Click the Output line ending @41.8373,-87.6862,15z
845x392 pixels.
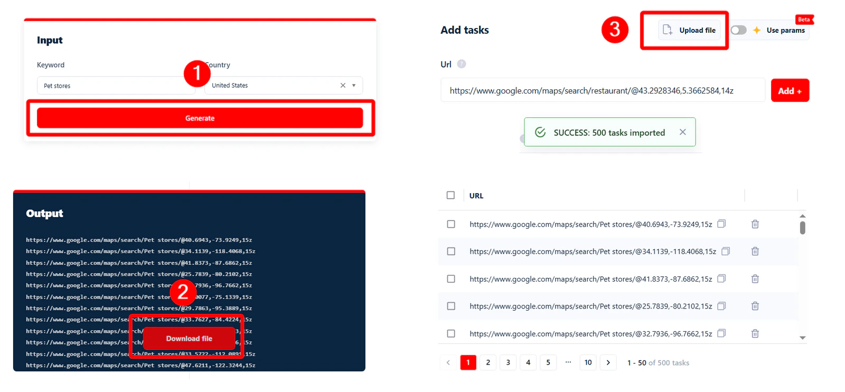tap(139, 263)
